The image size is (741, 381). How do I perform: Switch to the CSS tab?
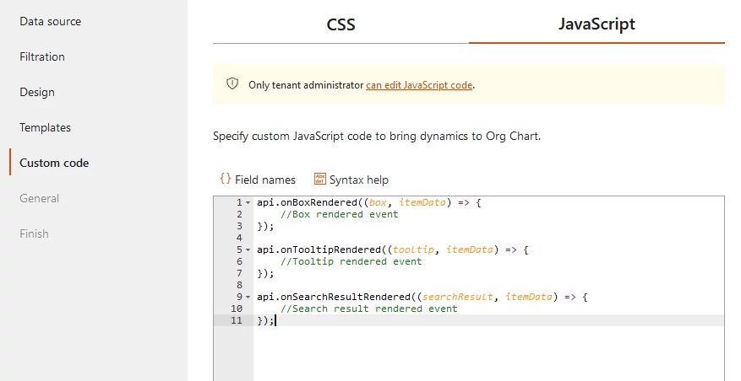tap(341, 24)
